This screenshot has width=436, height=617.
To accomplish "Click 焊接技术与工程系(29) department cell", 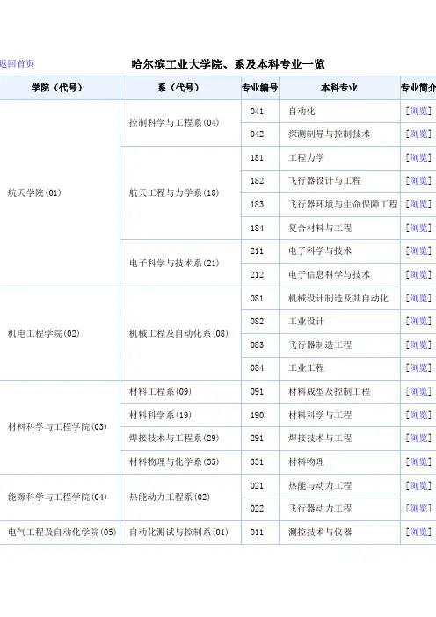I will (180, 439).
